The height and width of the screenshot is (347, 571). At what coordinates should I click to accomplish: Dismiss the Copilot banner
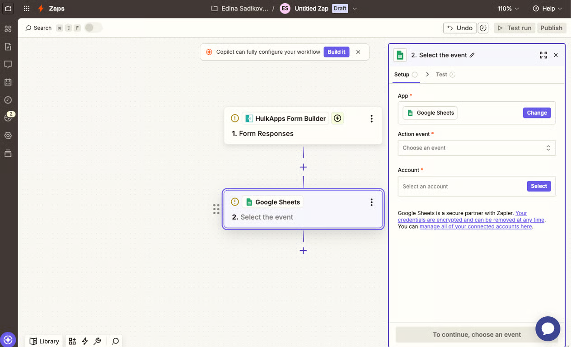coord(358,52)
